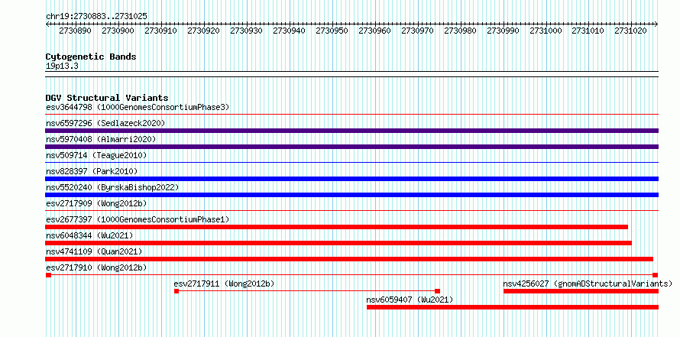Click ruler position 2730920
Image resolution: width=680 pixels, height=337 pixels.
[x=203, y=31]
